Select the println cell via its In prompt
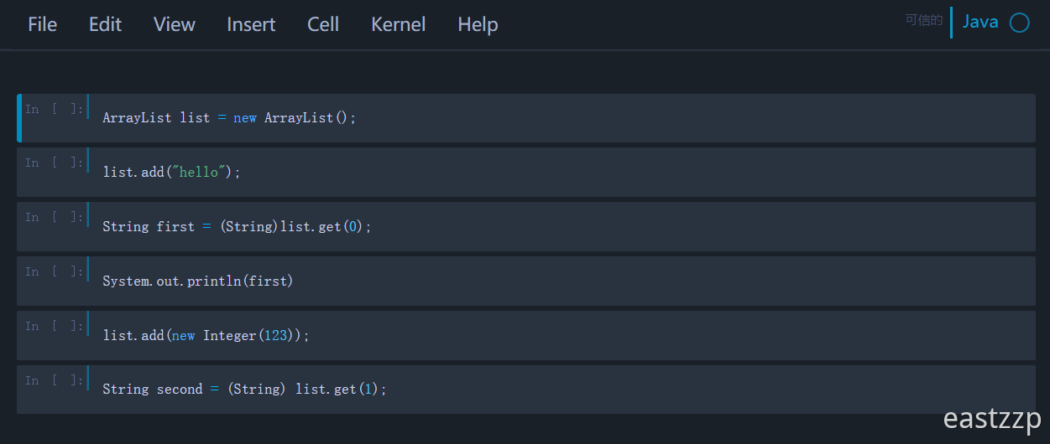This screenshot has width=1050, height=444. coord(54,272)
